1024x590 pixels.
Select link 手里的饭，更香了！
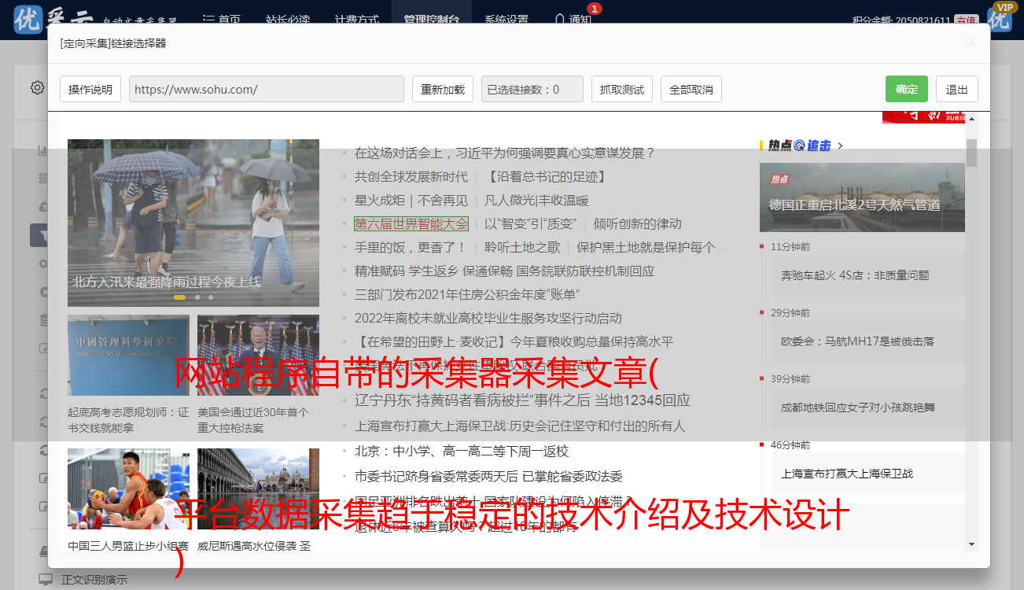[411, 247]
